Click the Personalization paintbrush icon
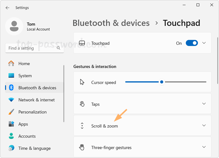Image resolution: width=219 pixels, height=158 pixels. click(x=11, y=112)
